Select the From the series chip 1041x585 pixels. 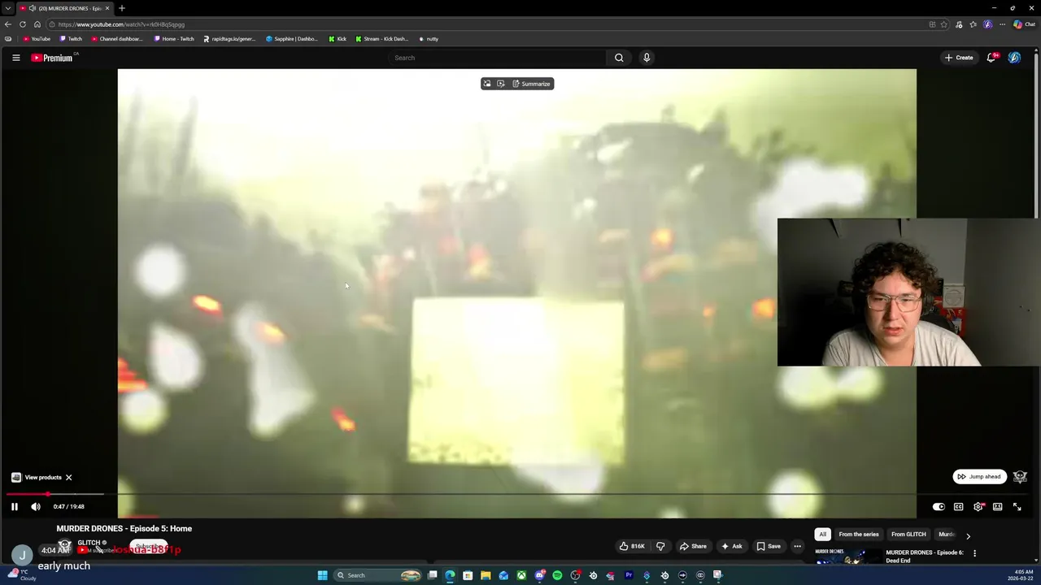tap(859, 535)
